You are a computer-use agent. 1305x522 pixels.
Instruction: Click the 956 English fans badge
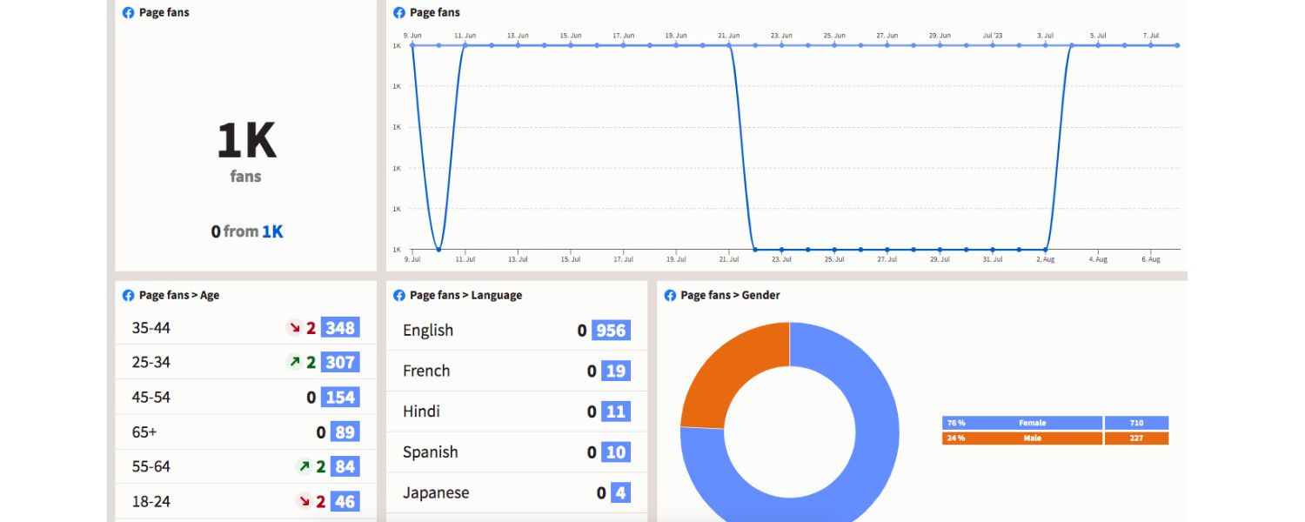click(x=611, y=331)
